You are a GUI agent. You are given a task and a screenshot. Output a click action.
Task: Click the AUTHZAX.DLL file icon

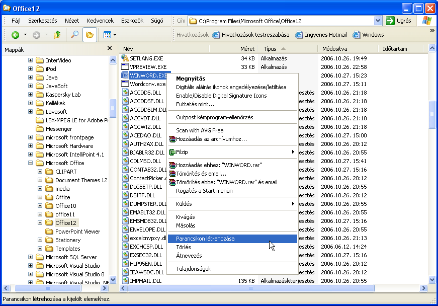coord(125,144)
